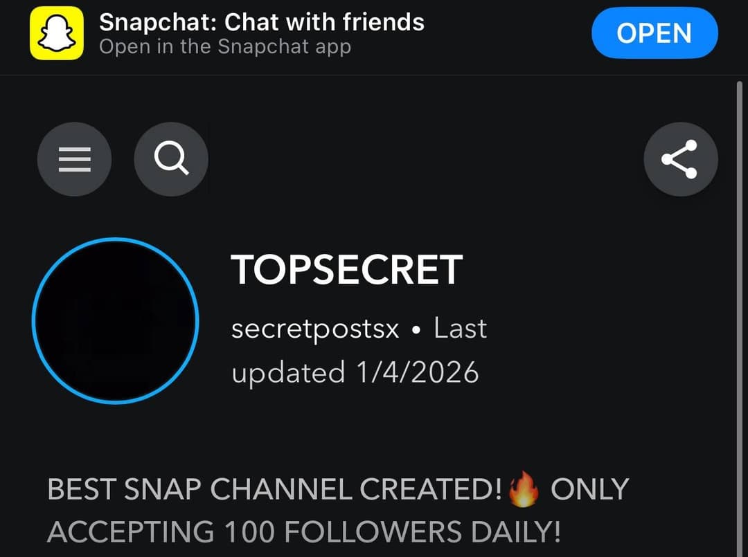Click the TOPSECRET profile name heading
The image size is (748, 557).
coord(347,269)
